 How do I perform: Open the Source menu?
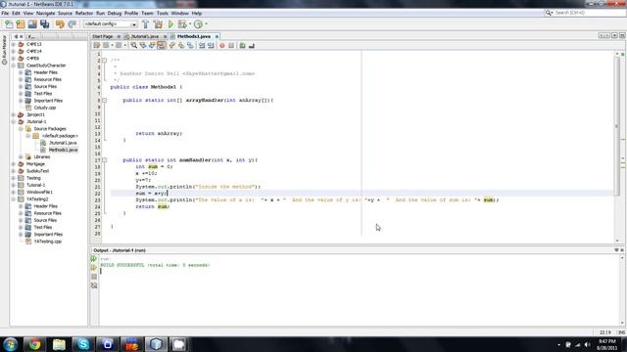point(65,13)
